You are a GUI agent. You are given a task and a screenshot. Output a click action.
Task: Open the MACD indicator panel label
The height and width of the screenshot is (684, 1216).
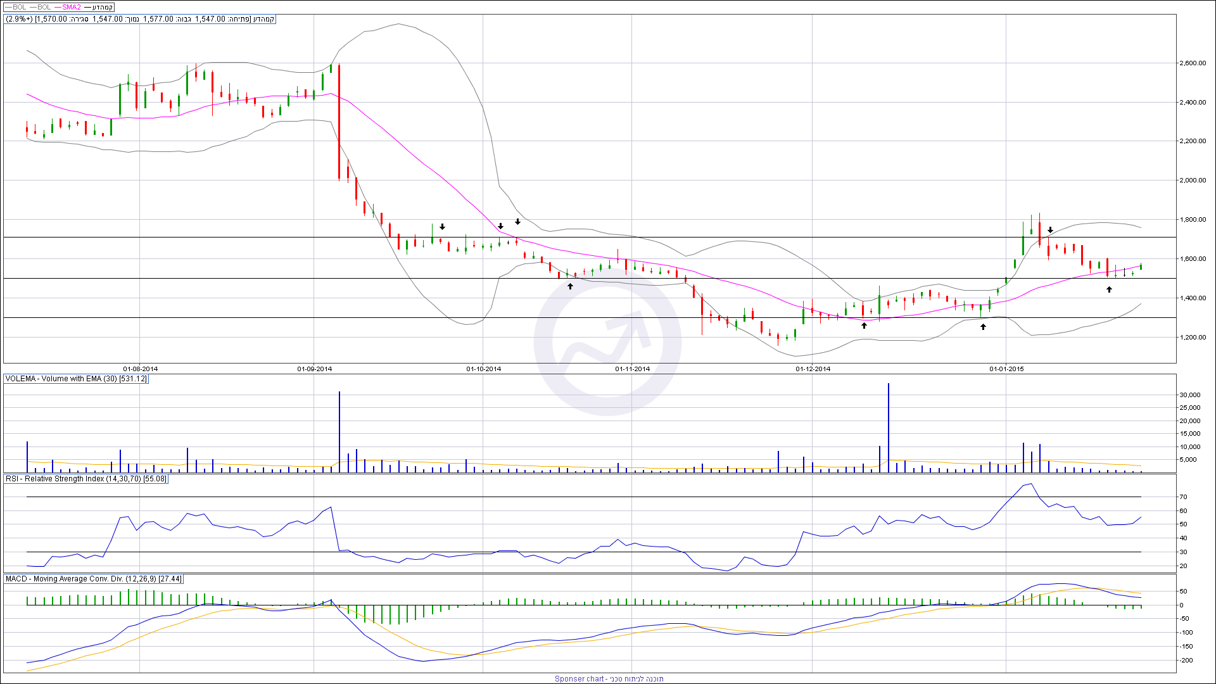tap(94, 579)
